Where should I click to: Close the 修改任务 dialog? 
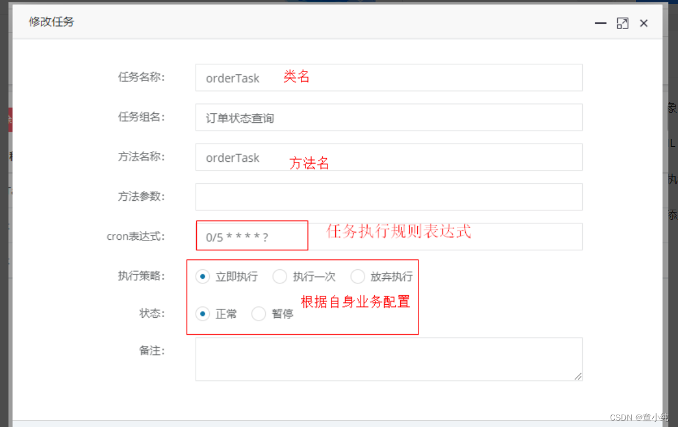point(644,24)
